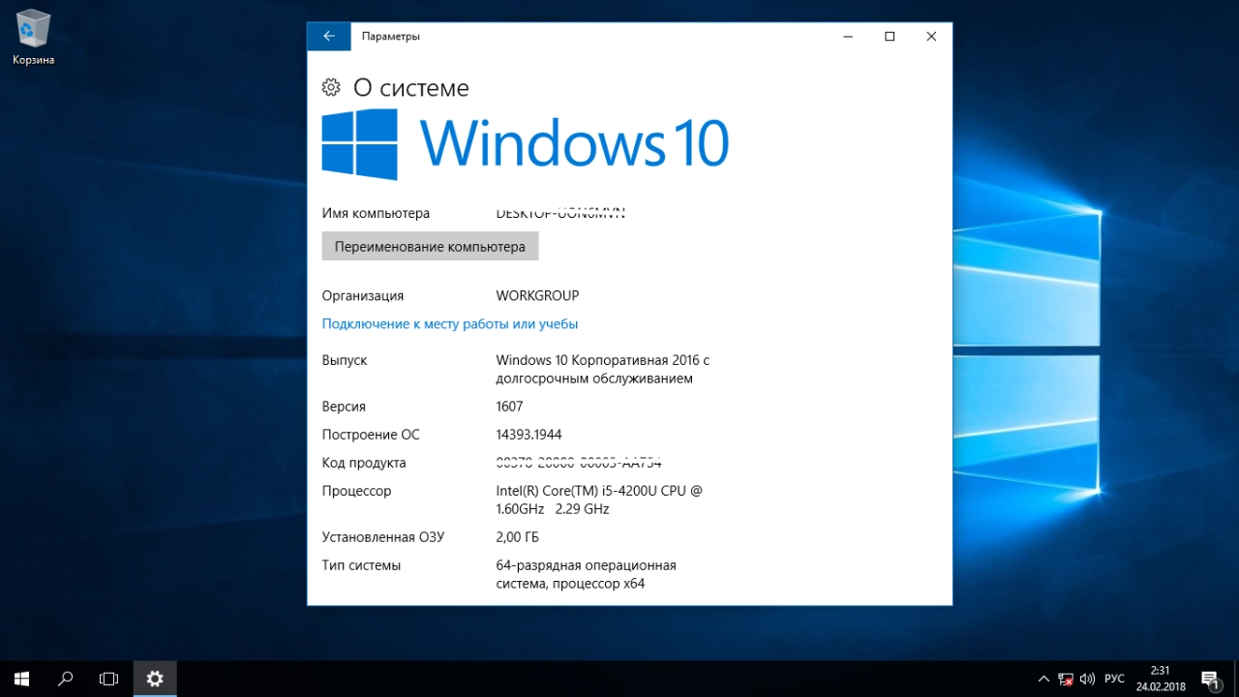This screenshot has height=697, width=1239.
Task: Select the 64-разрядная операционная система text
Action: [x=586, y=574]
